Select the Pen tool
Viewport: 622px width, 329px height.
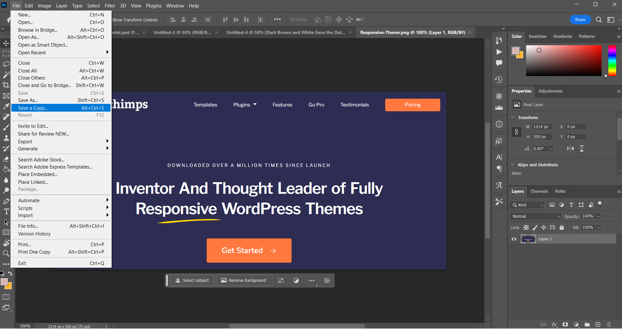click(6, 201)
